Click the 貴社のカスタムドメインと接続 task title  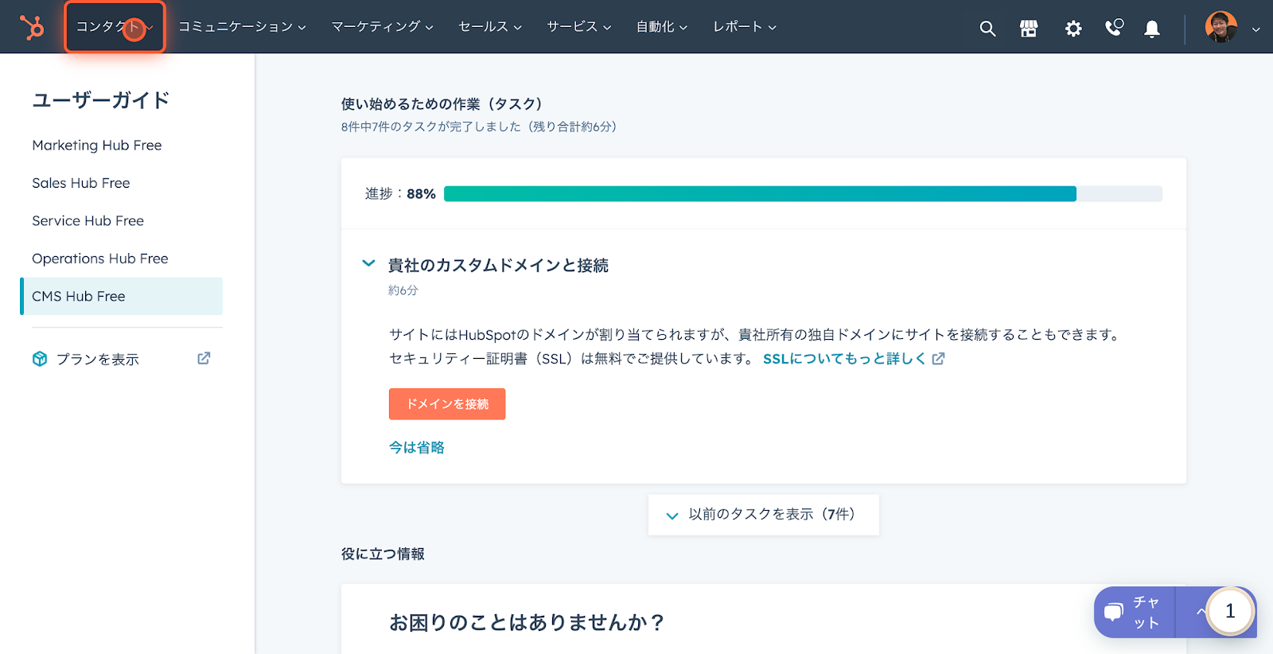click(x=498, y=265)
